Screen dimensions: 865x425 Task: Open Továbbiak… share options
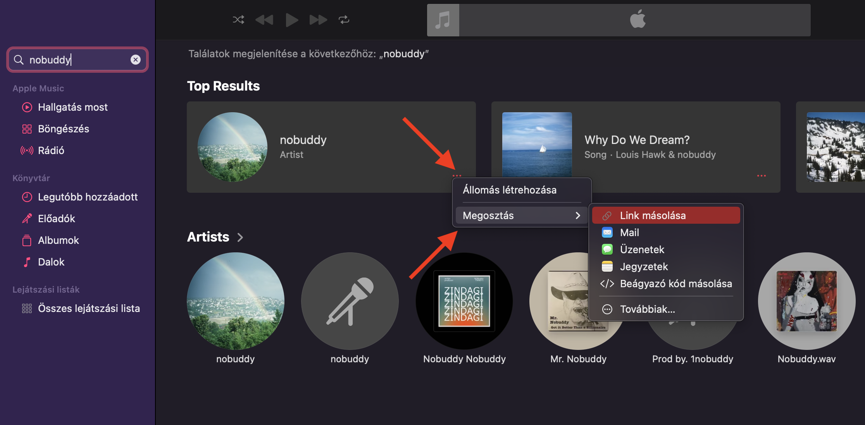pos(666,309)
